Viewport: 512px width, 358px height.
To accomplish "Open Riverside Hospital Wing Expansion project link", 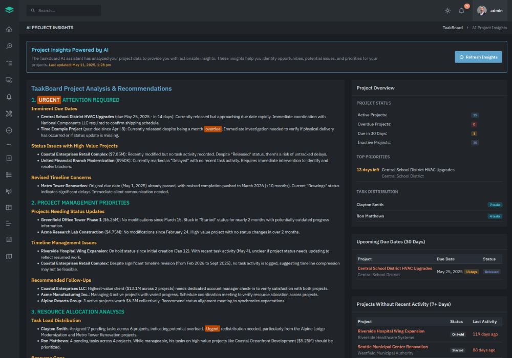I will click(391, 331).
